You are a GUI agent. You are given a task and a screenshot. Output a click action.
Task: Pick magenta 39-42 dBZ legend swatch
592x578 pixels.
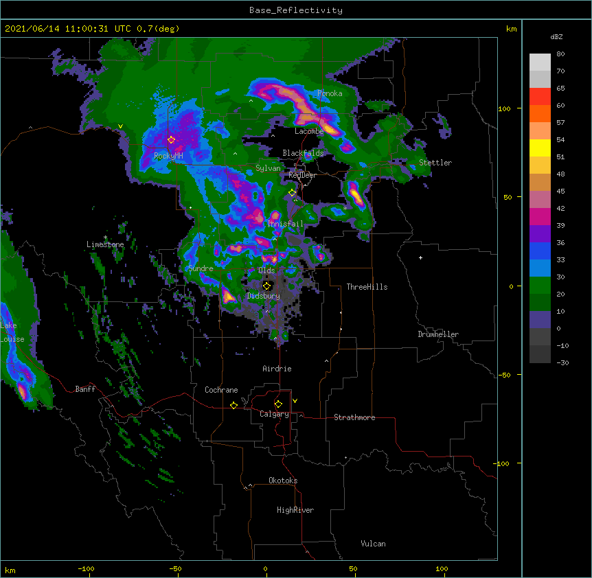pos(540,216)
